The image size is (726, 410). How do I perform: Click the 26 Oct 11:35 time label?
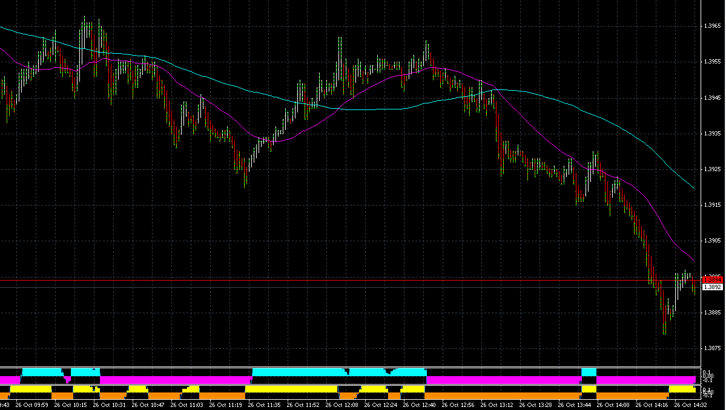tap(265, 405)
